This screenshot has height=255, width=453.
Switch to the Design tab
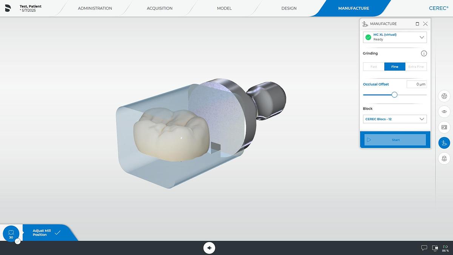tap(289, 8)
